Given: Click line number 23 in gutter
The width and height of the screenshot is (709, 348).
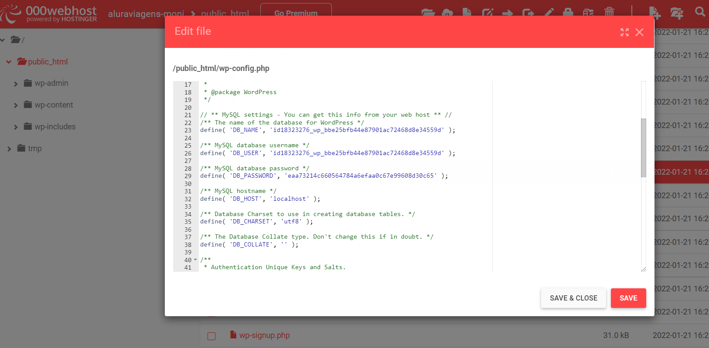Looking at the screenshot, I should 188,130.
